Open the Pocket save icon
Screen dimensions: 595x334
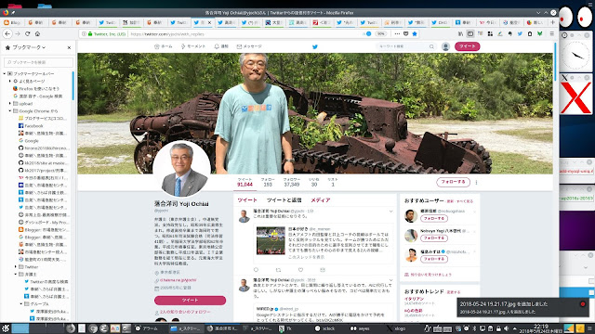tap(405, 33)
